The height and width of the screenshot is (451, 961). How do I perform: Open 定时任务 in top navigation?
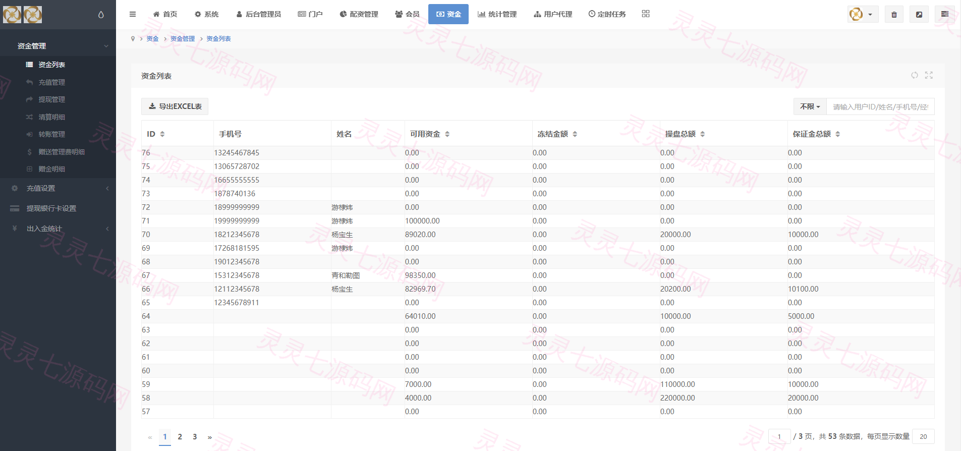click(607, 14)
